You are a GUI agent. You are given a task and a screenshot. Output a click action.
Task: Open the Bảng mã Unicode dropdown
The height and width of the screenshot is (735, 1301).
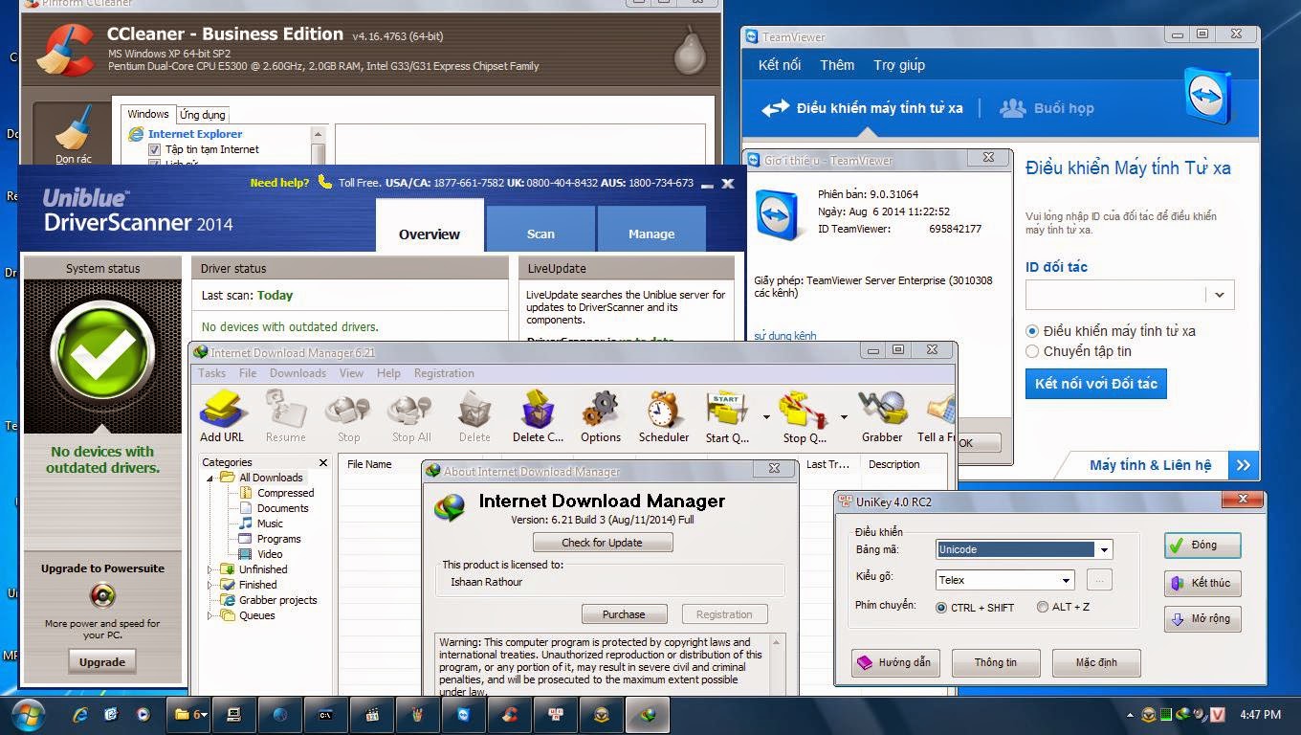coord(1104,550)
